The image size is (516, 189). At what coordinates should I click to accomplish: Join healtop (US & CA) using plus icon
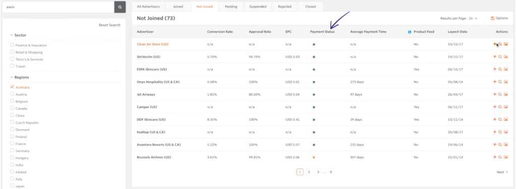pyautogui.click(x=495, y=132)
